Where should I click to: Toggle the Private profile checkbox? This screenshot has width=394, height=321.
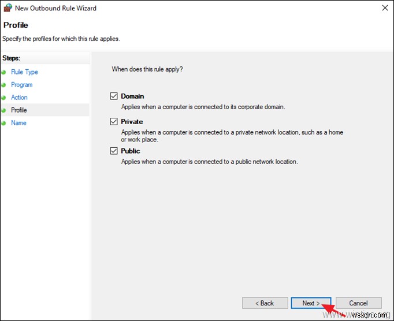114,122
